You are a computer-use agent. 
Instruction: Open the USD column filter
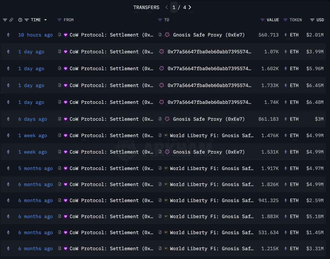[x=312, y=20]
